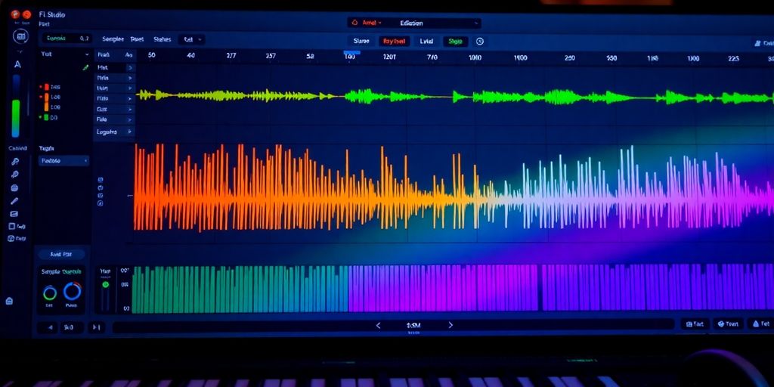Screen dimensions: 774x387
Task: Click the left green circular knob in sampler panel
Action: click(x=50, y=293)
